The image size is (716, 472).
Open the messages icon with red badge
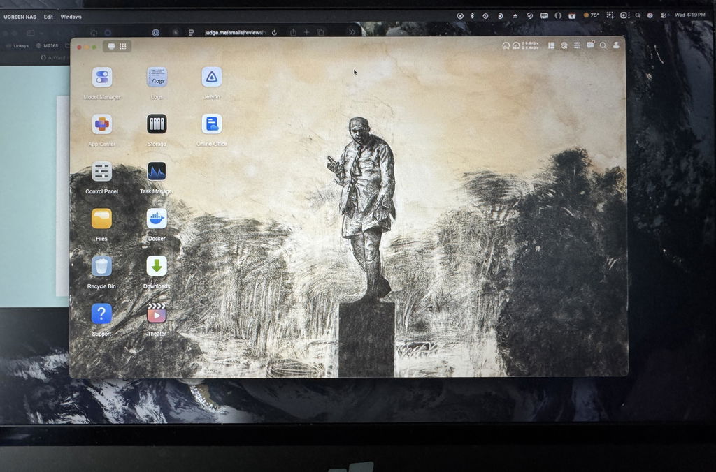(x=590, y=45)
